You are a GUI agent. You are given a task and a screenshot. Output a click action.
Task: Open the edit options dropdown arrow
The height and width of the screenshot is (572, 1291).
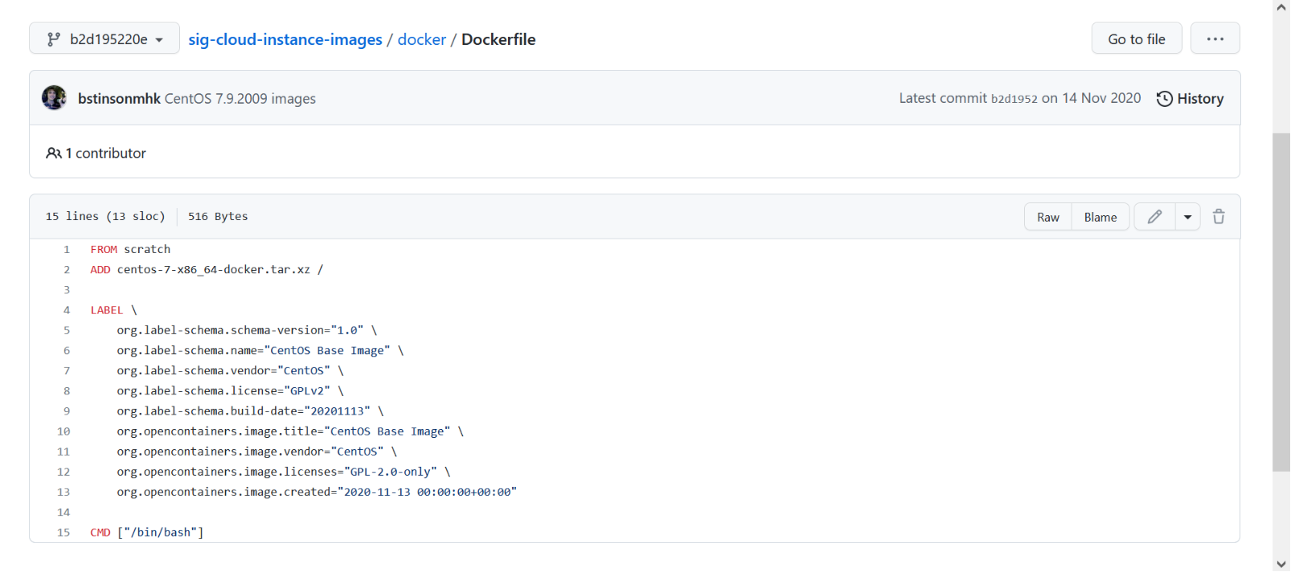(1187, 217)
